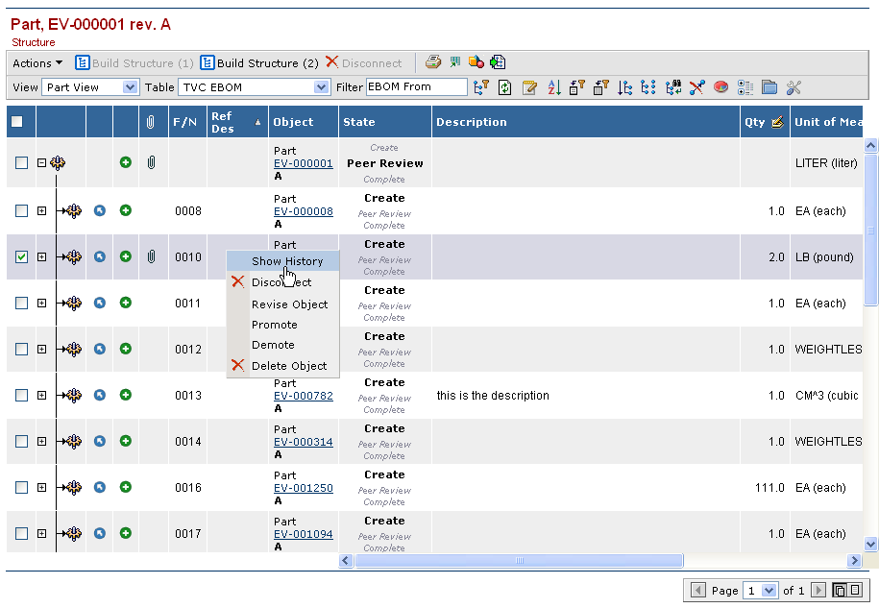Expand the tree node for row 0016
This screenshot has height=608, width=879.
point(41,487)
